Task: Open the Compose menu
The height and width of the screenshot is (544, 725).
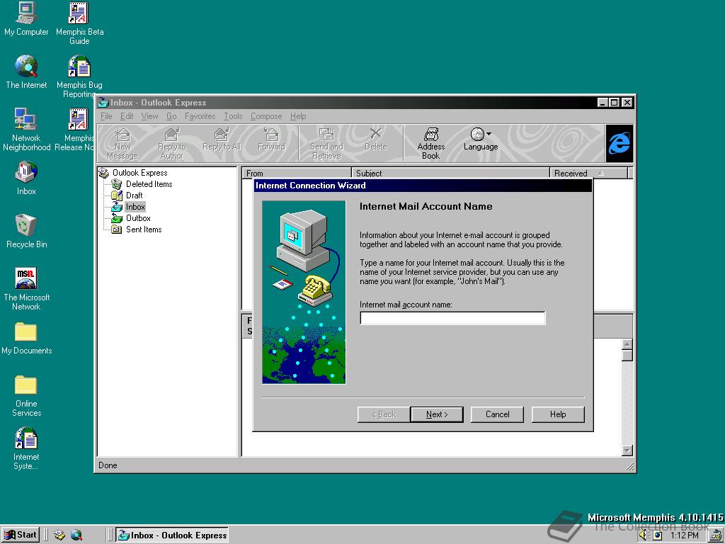Action: tap(266, 116)
